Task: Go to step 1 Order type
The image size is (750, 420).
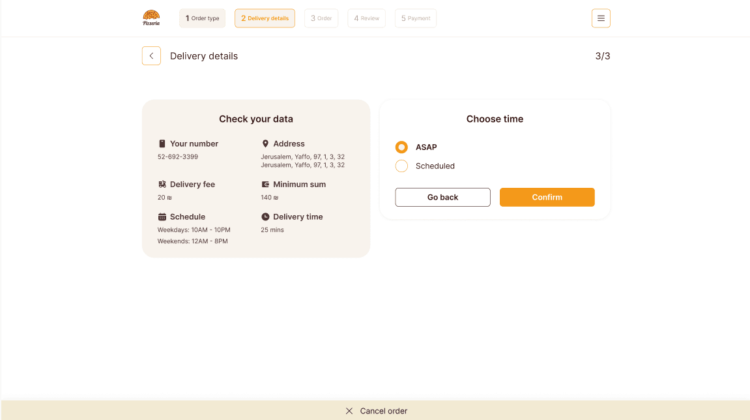Action: [203, 18]
